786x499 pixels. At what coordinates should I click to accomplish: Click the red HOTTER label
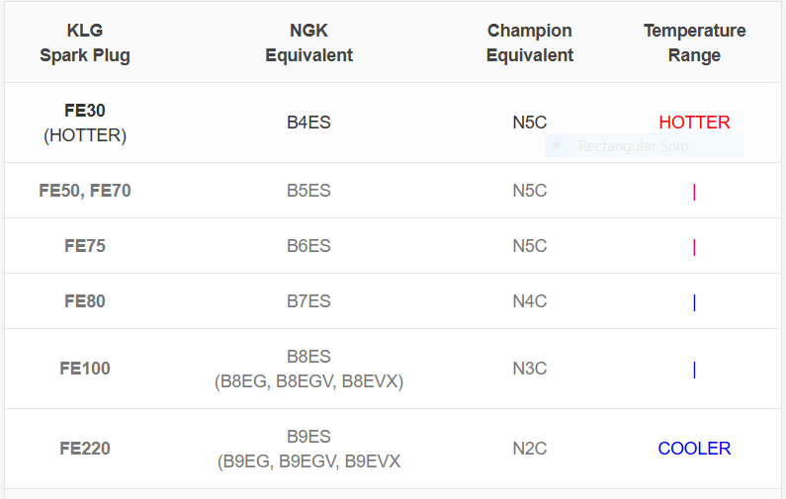[x=694, y=123]
